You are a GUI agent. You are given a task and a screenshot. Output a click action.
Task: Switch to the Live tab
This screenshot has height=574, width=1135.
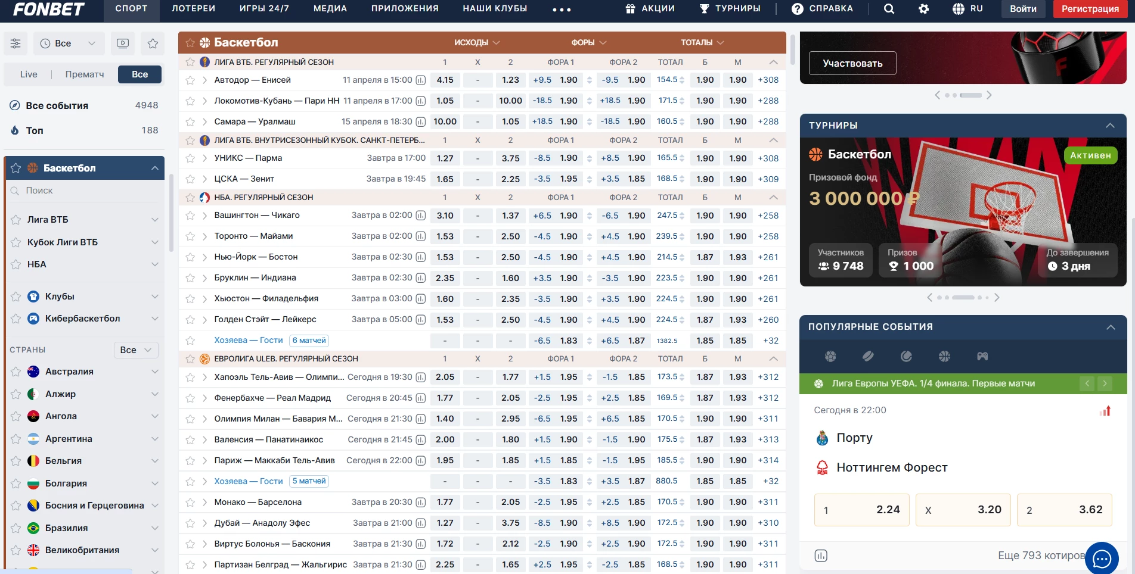(x=29, y=74)
